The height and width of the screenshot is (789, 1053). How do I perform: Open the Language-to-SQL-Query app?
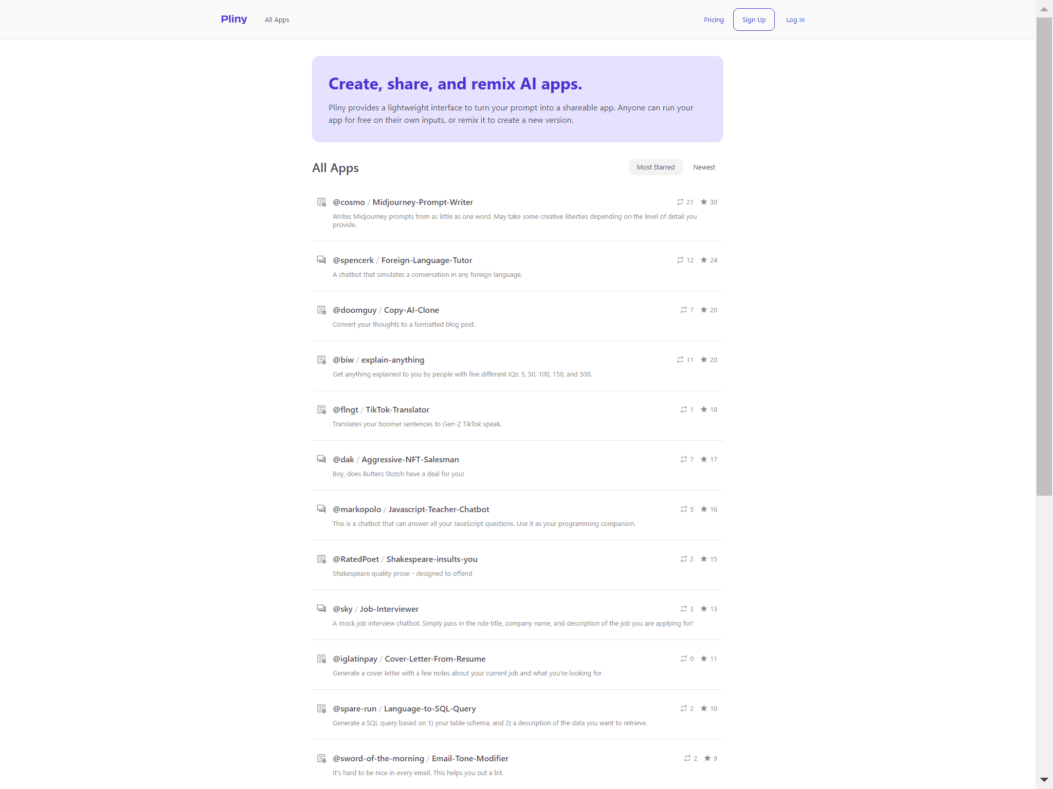[x=430, y=709]
